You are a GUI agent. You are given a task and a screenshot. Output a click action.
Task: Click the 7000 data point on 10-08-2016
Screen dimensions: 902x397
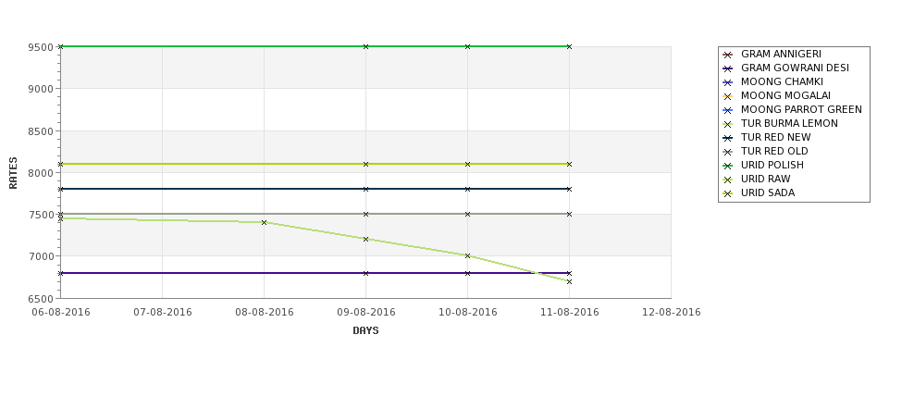click(x=467, y=255)
